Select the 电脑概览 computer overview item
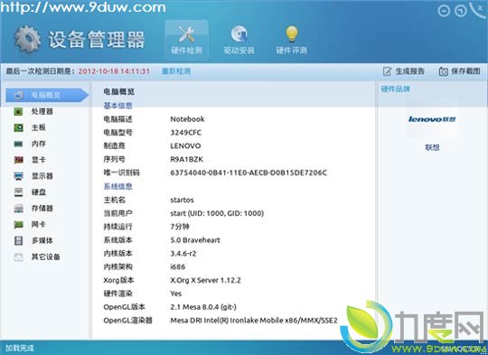Image resolution: width=488 pixels, height=355 pixels. [47, 95]
